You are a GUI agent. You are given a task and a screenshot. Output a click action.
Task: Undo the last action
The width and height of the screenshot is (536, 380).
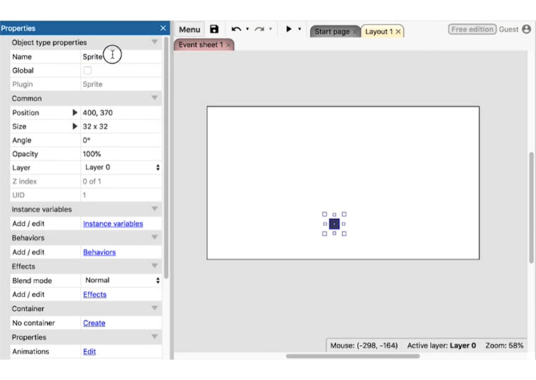[x=236, y=30]
